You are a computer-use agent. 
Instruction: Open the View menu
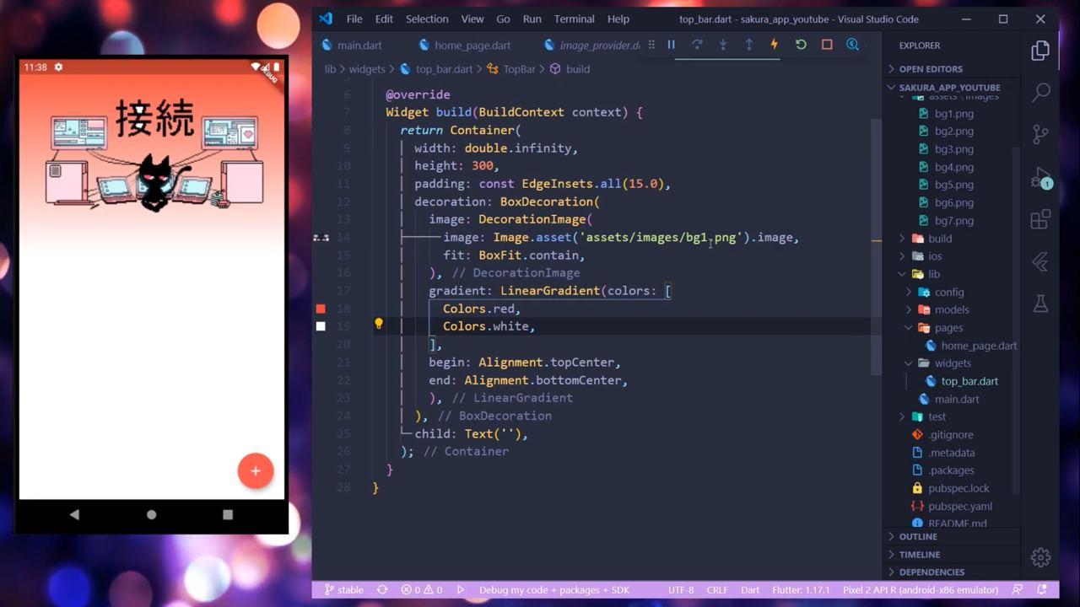472,19
